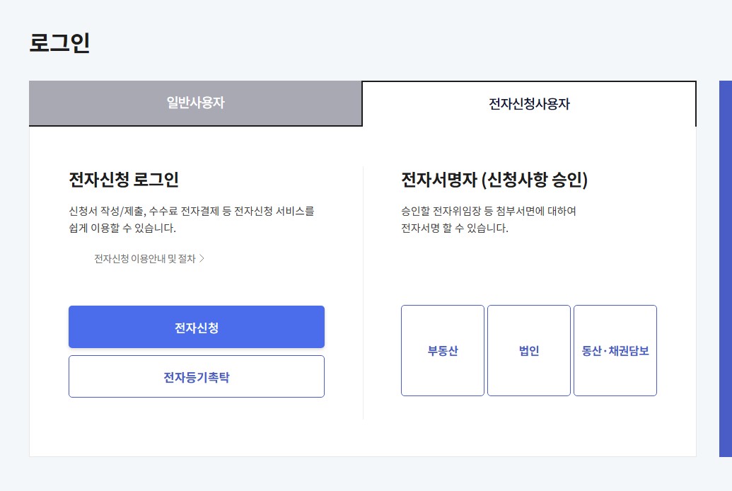
Task: Activate the 법인 option box outline
Action: (528, 350)
